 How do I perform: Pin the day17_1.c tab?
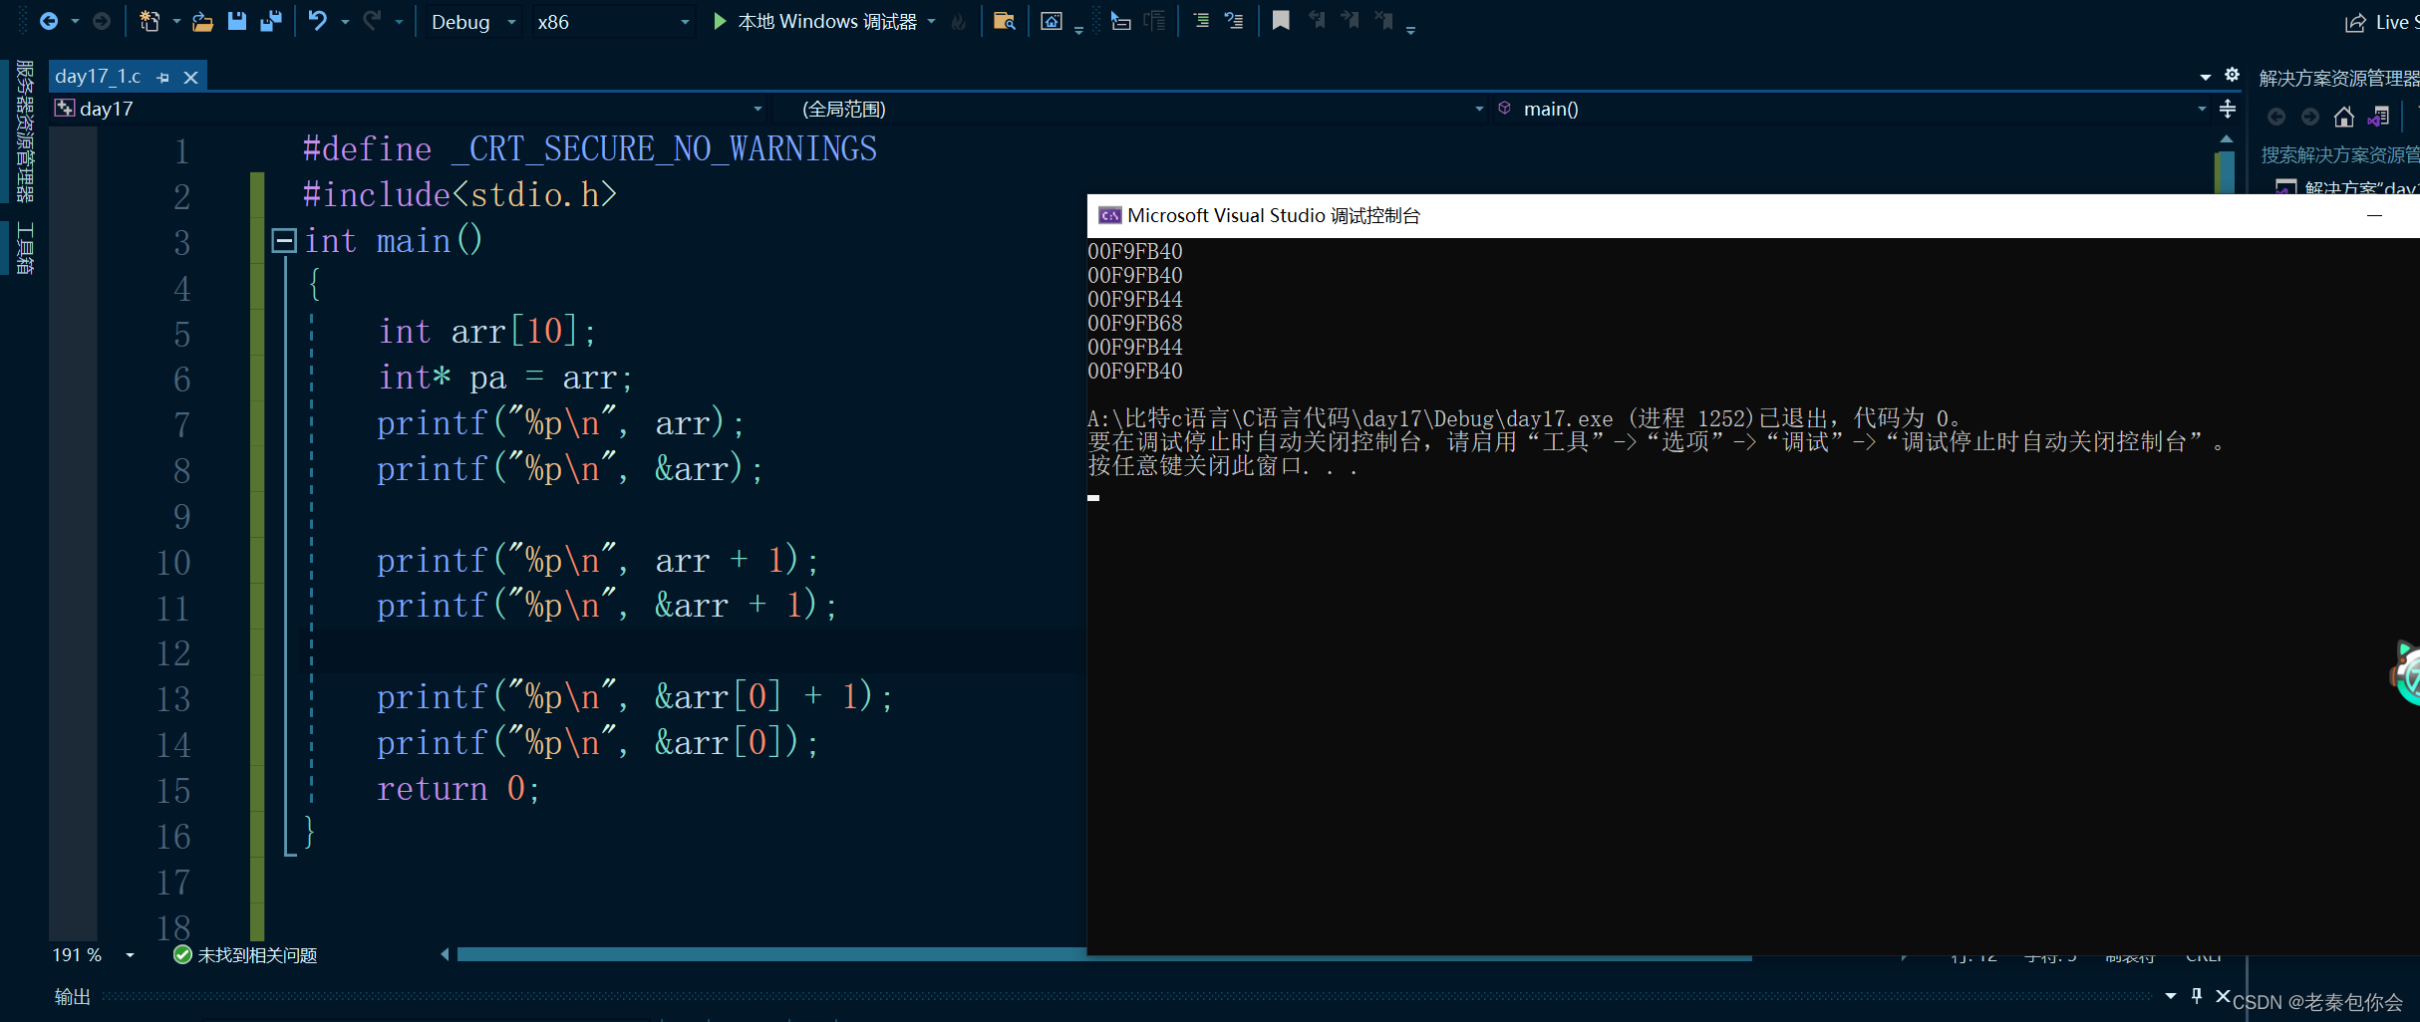coord(163,77)
